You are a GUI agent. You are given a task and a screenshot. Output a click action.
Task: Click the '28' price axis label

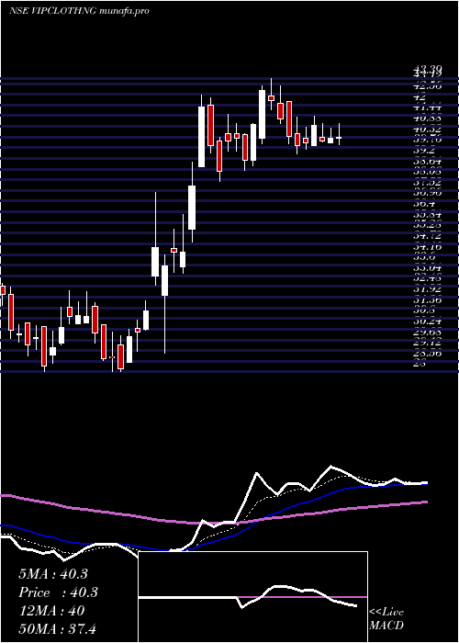click(x=420, y=364)
